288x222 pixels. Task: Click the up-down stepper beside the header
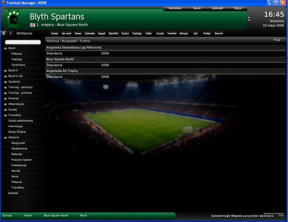pyautogui.click(x=249, y=19)
